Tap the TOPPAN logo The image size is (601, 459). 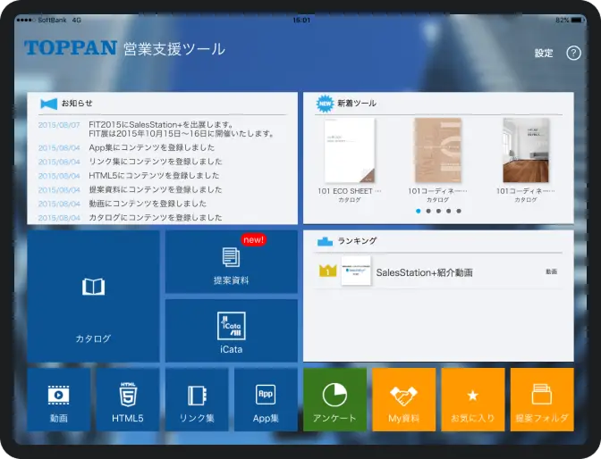point(71,48)
